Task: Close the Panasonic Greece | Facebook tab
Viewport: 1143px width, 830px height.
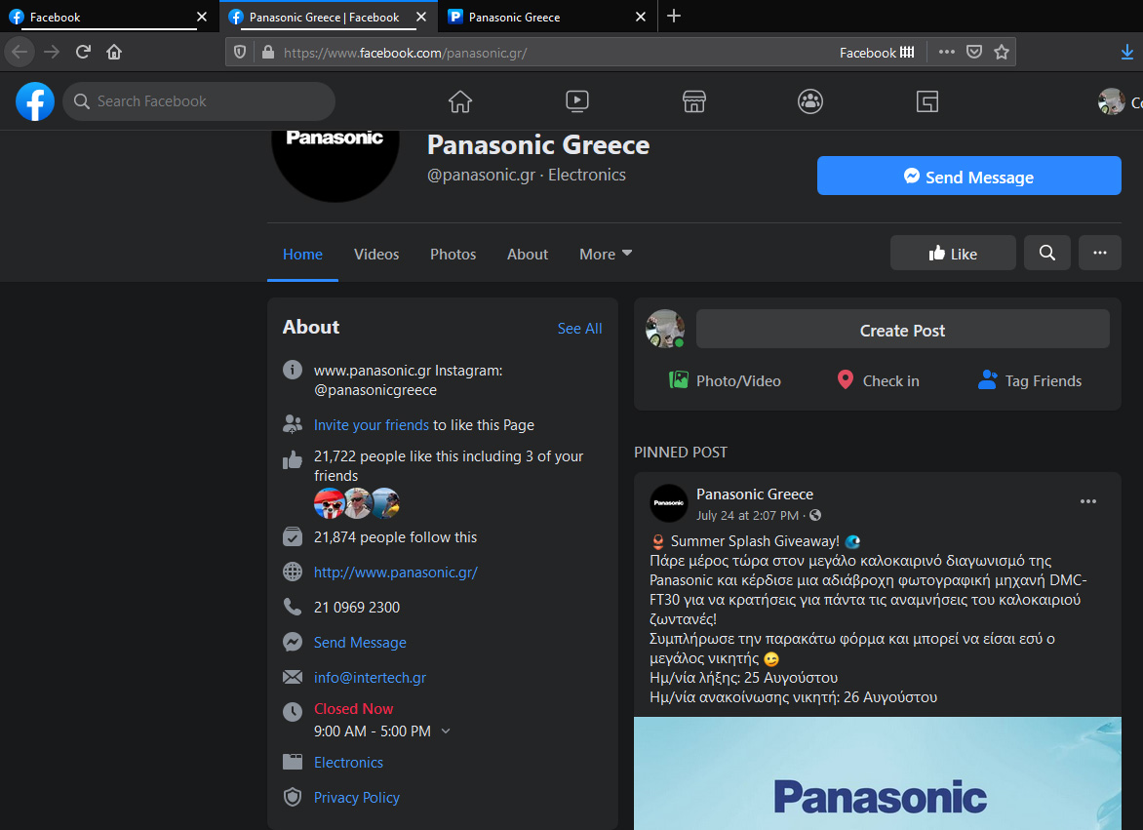Action: click(x=421, y=17)
